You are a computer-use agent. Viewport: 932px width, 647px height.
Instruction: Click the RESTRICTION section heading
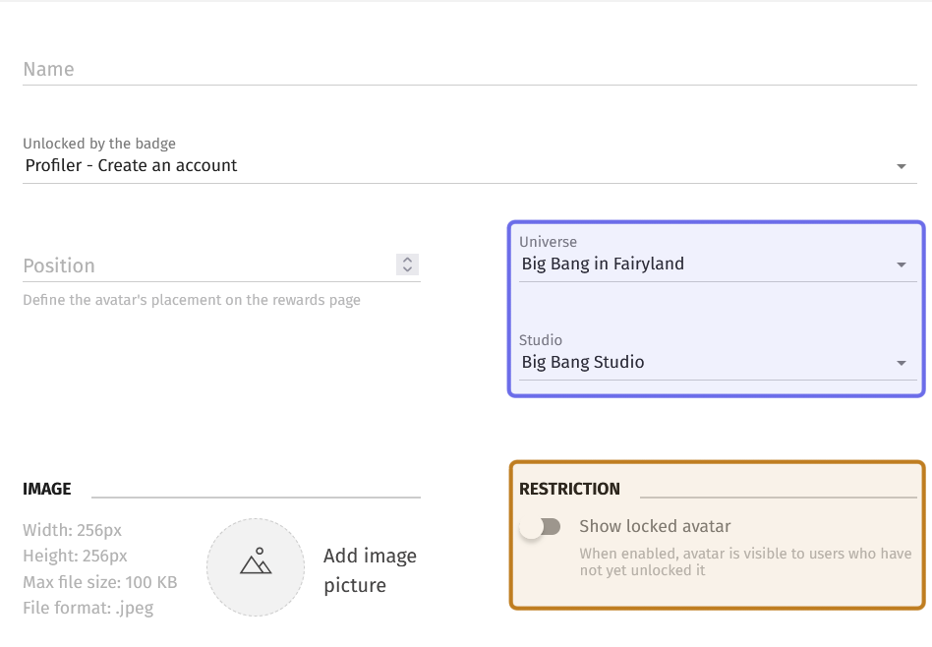click(569, 489)
